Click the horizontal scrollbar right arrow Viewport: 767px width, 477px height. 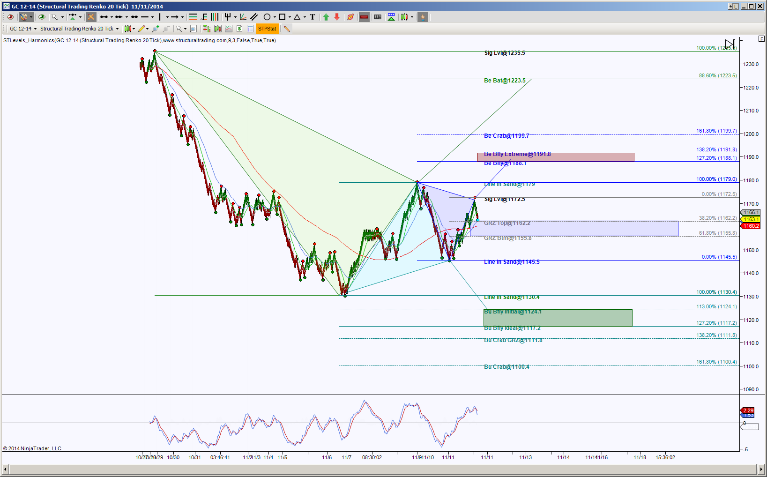761,469
